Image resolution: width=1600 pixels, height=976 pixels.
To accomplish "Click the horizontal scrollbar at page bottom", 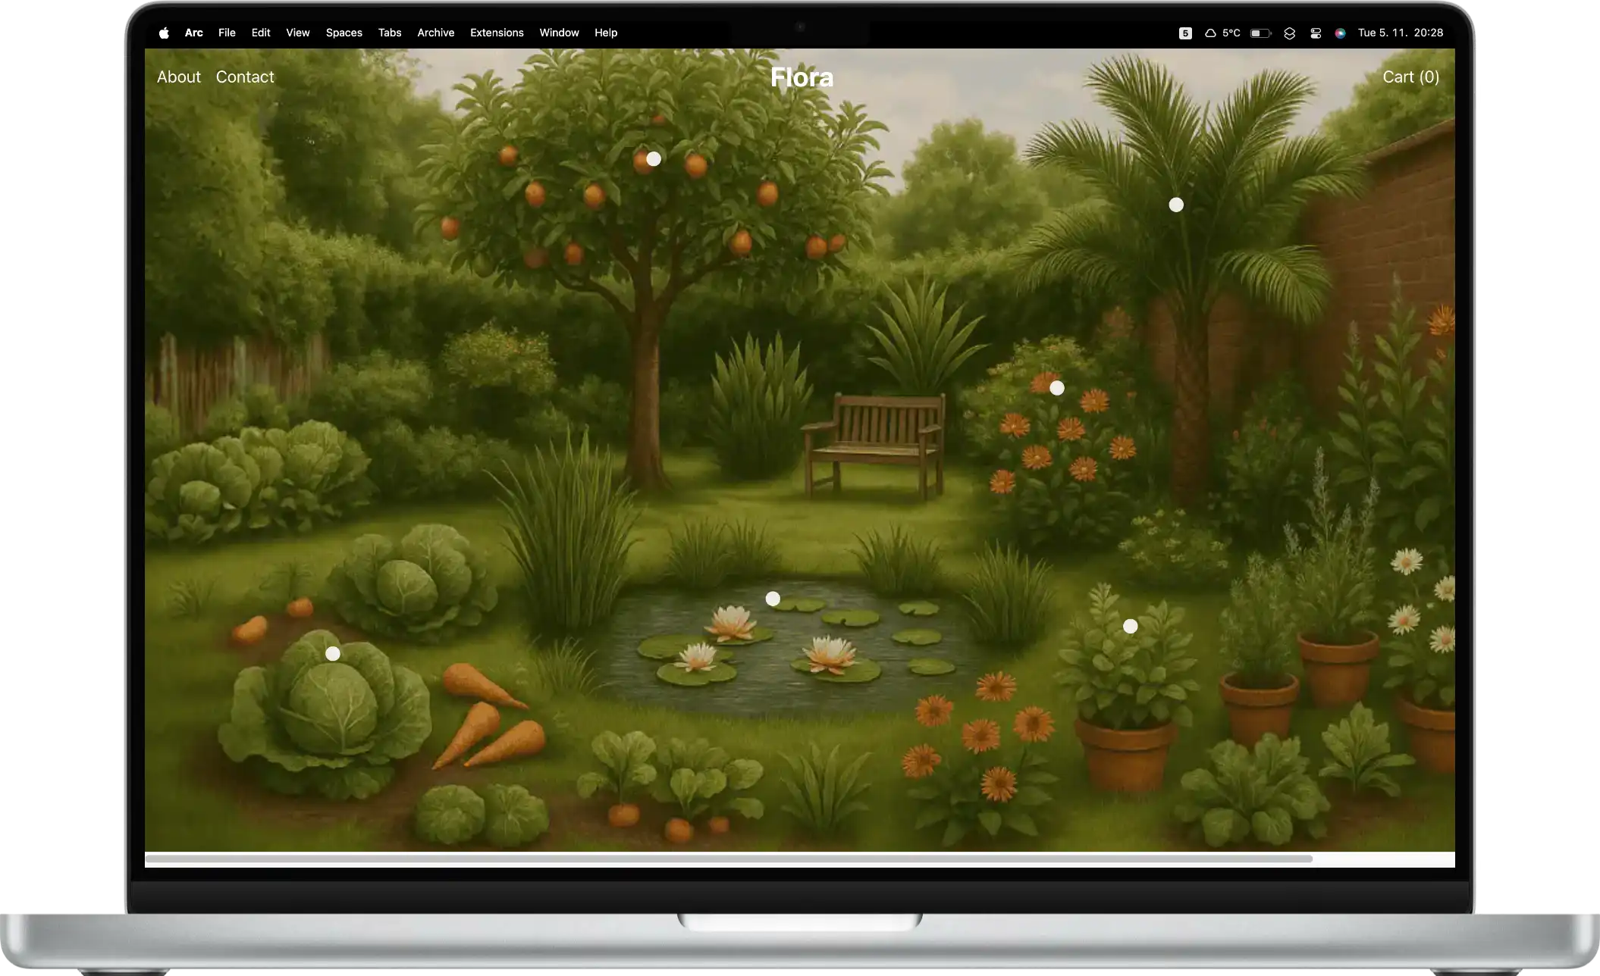I will [728, 859].
